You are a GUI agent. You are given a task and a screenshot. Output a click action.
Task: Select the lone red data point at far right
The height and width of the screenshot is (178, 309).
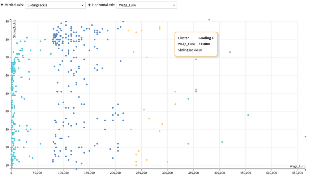coord(305,136)
